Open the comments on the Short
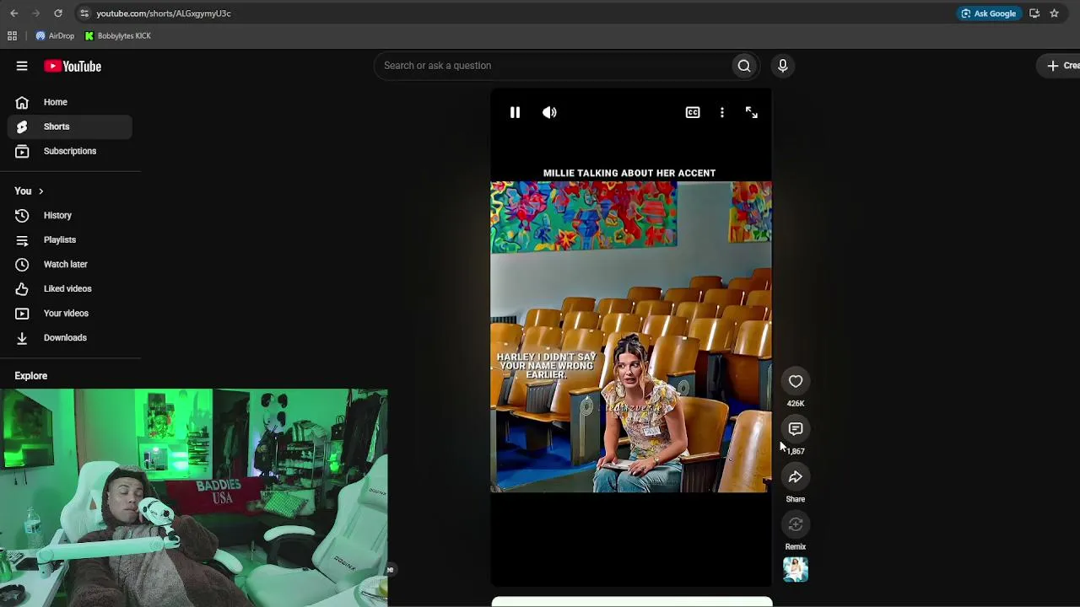Screen dimensions: 1080x607 (796, 429)
